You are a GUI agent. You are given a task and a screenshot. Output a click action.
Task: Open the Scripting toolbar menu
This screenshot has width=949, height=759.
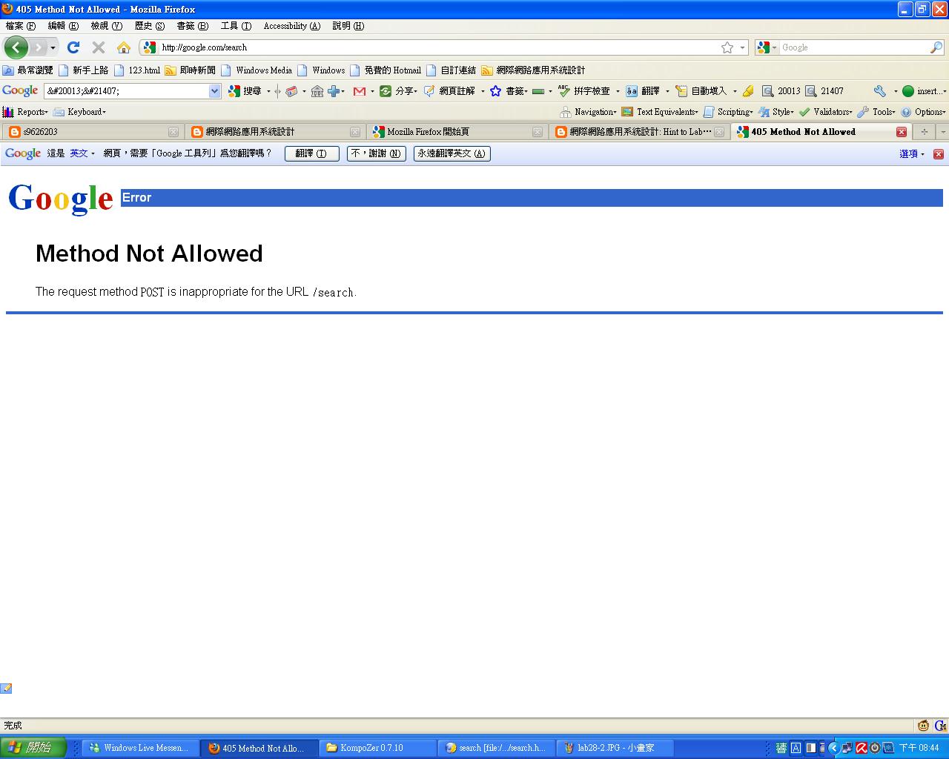[x=728, y=112]
